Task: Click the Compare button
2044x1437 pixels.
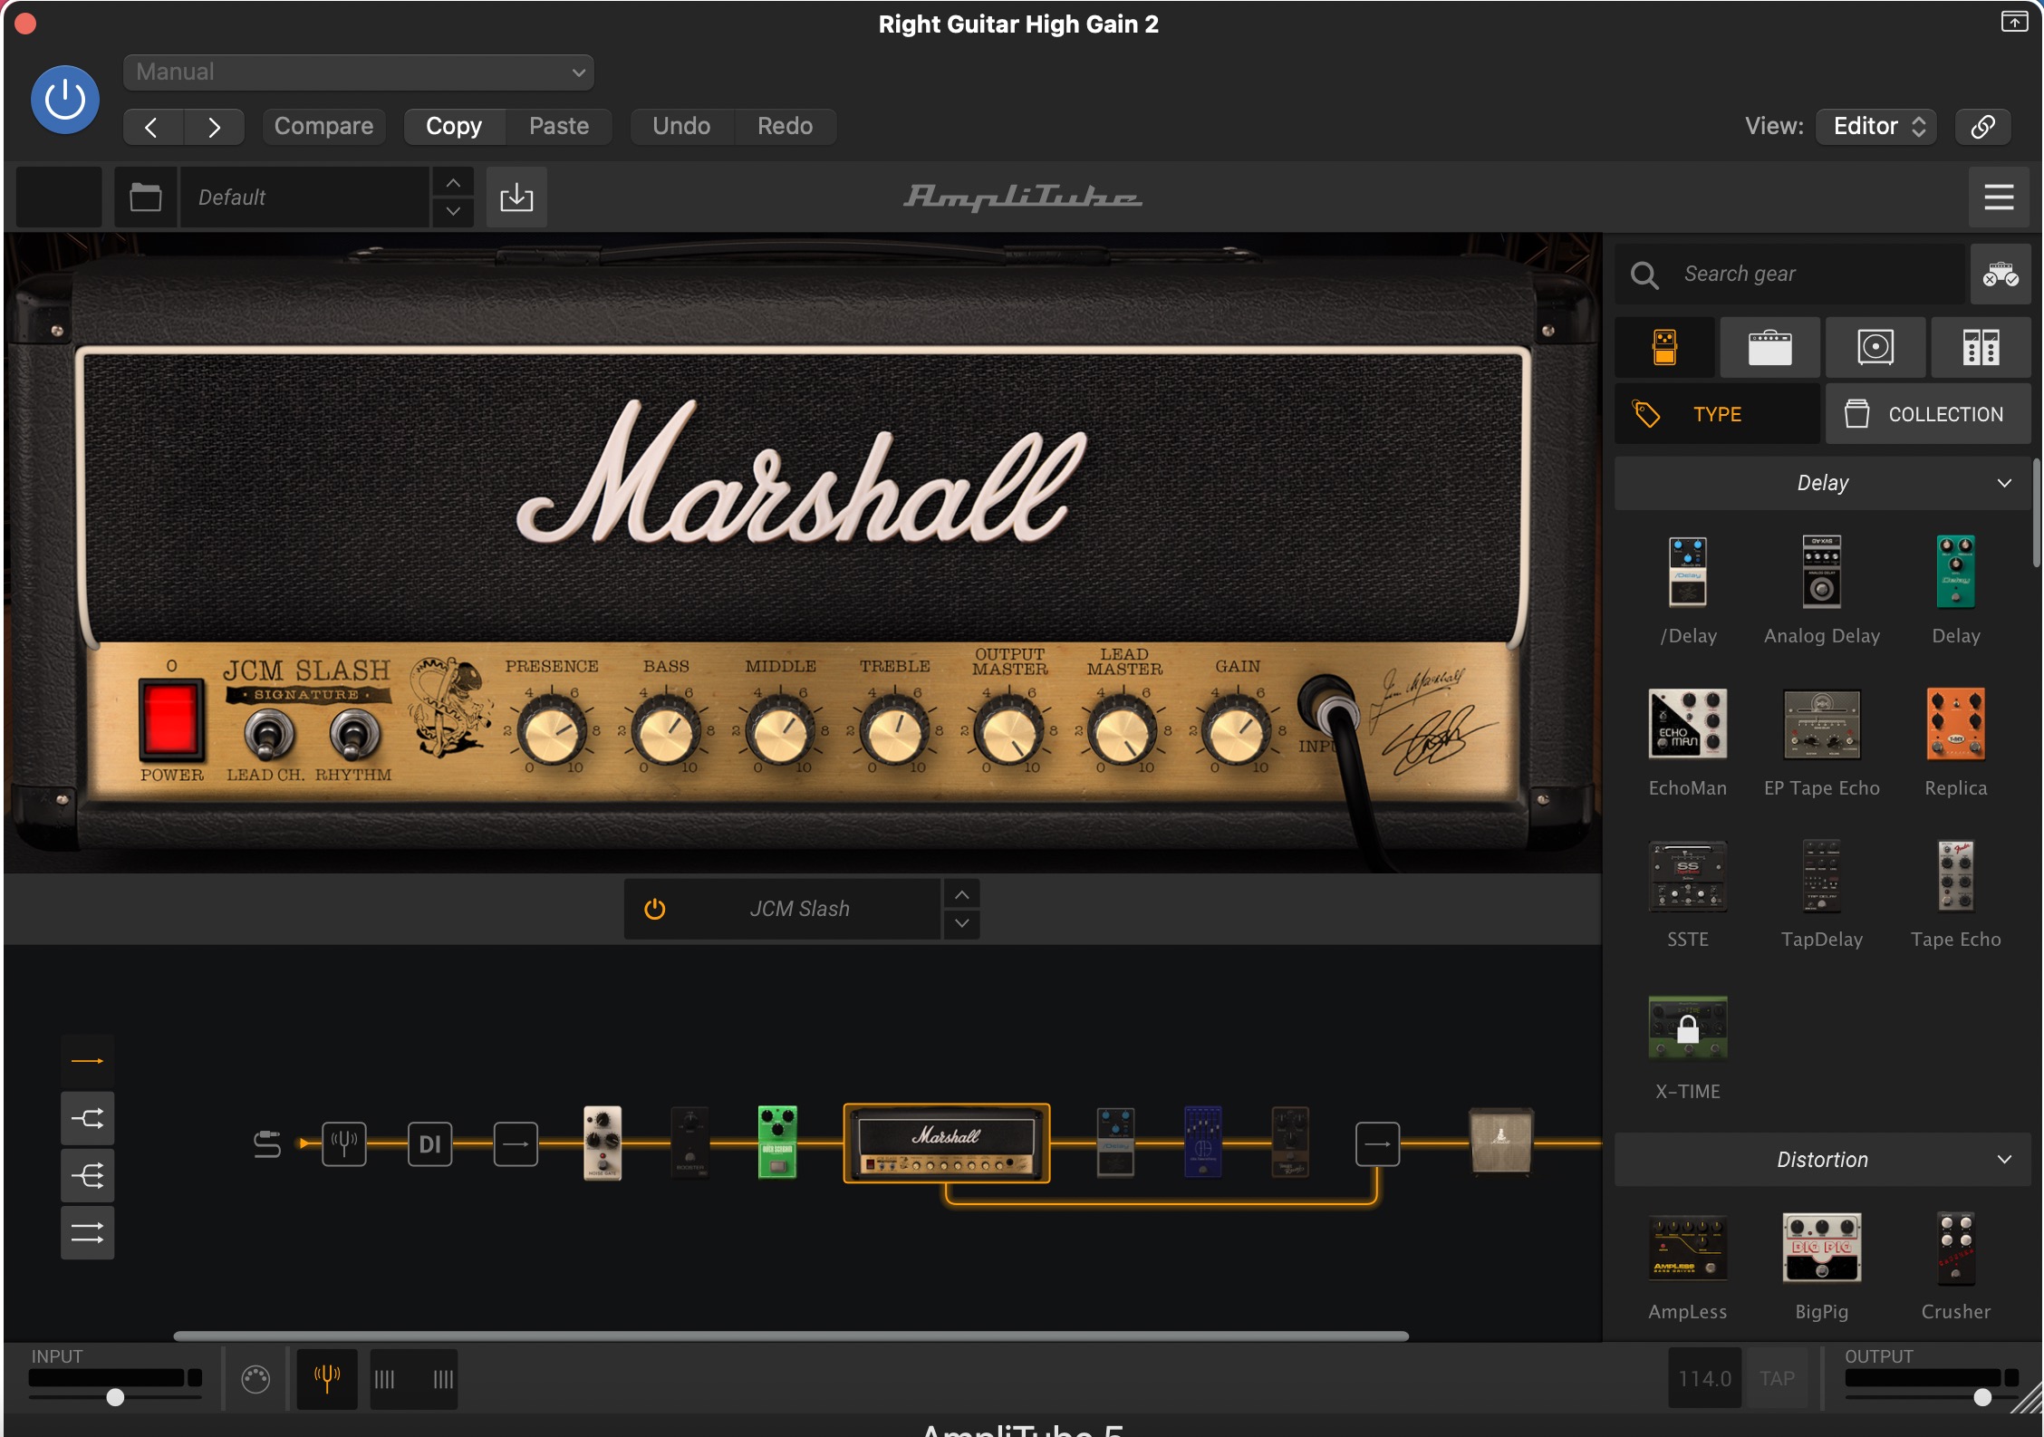Action: pyautogui.click(x=323, y=126)
